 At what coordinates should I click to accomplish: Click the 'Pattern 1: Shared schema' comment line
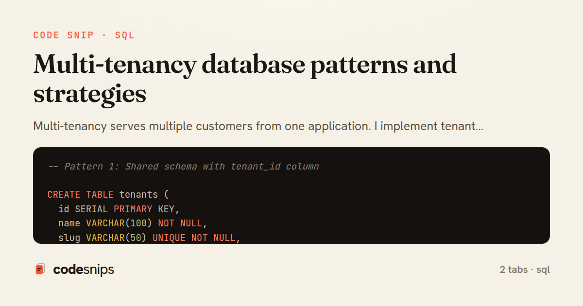183,166
